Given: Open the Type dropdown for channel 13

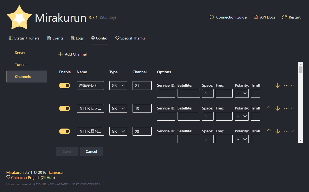Looking at the screenshot, I should [x=118, y=108].
